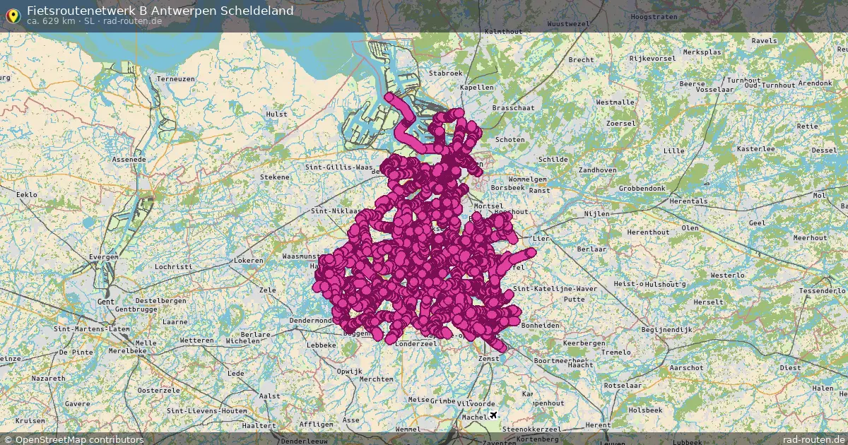848x445 pixels.
Task: Click the Wetteren town label
Action: point(196,340)
